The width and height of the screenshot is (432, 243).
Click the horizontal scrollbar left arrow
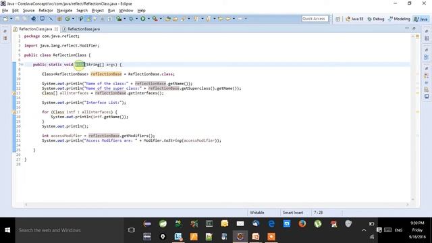click(x=26, y=205)
